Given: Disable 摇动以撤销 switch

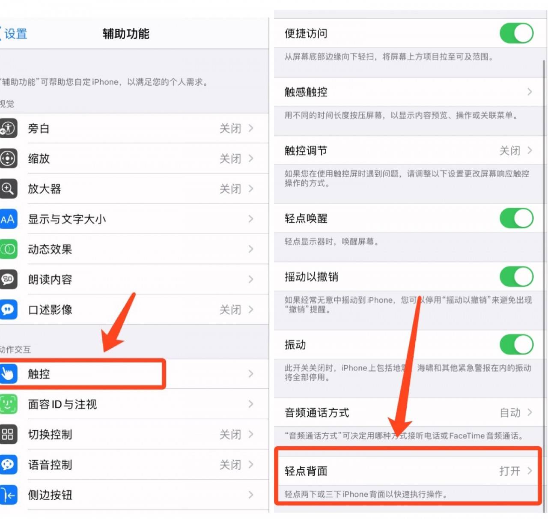Looking at the screenshot, I should tap(516, 277).
